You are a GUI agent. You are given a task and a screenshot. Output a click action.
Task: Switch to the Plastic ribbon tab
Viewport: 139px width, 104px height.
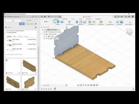[89, 19]
